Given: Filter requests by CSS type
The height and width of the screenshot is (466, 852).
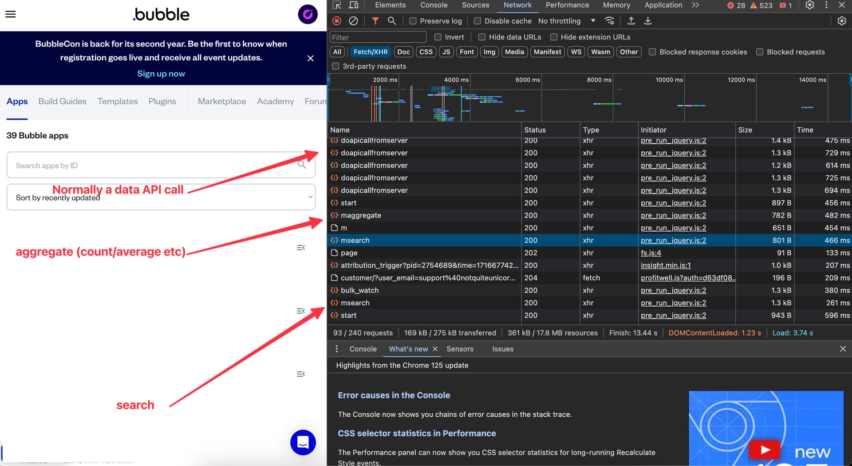Looking at the screenshot, I should pos(426,52).
